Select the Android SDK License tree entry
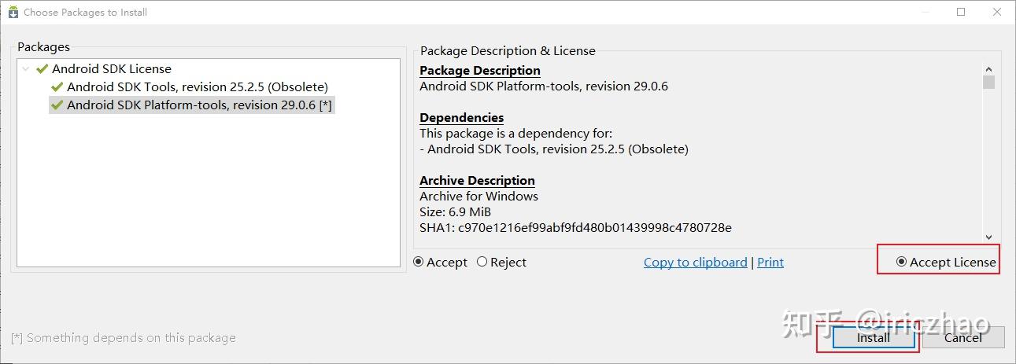Screen dimensions: 1016x364 (111, 69)
